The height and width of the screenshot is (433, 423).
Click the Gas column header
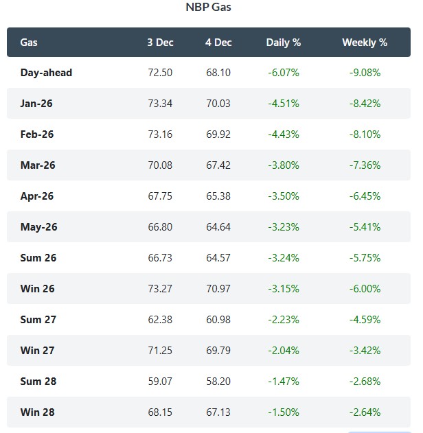[29, 43]
